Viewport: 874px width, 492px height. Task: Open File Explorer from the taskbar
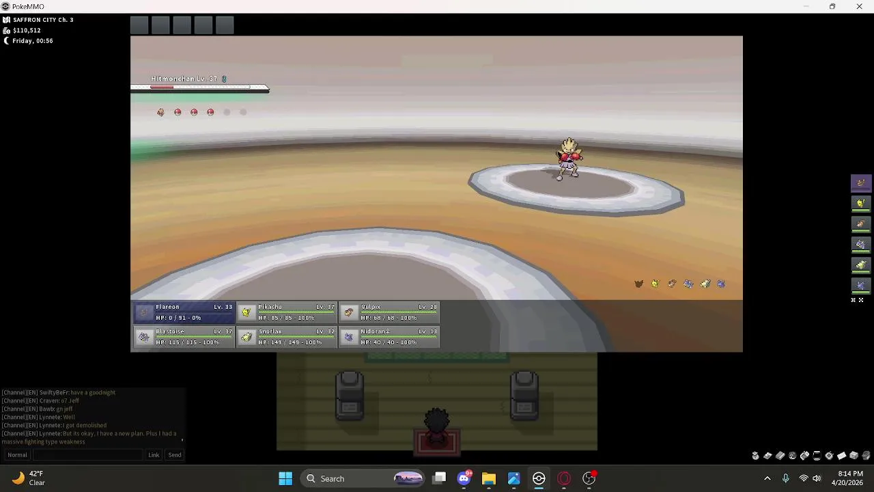(x=489, y=478)
